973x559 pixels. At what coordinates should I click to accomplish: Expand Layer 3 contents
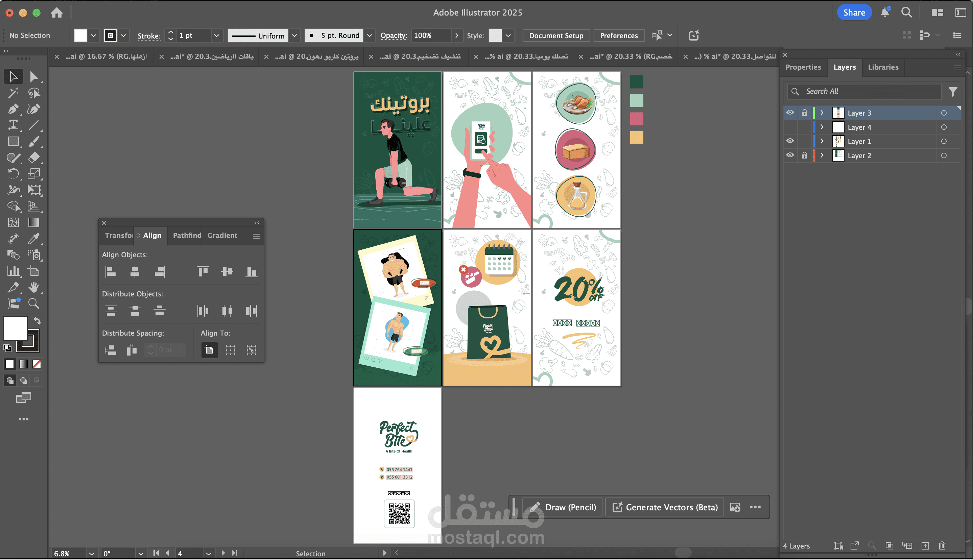point(822,113)
